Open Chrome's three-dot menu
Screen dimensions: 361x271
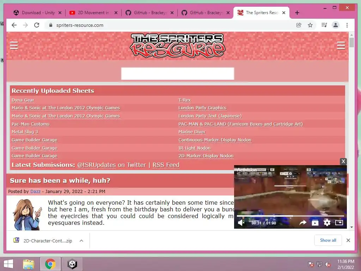pyautogui.click(x=347, y=25)
